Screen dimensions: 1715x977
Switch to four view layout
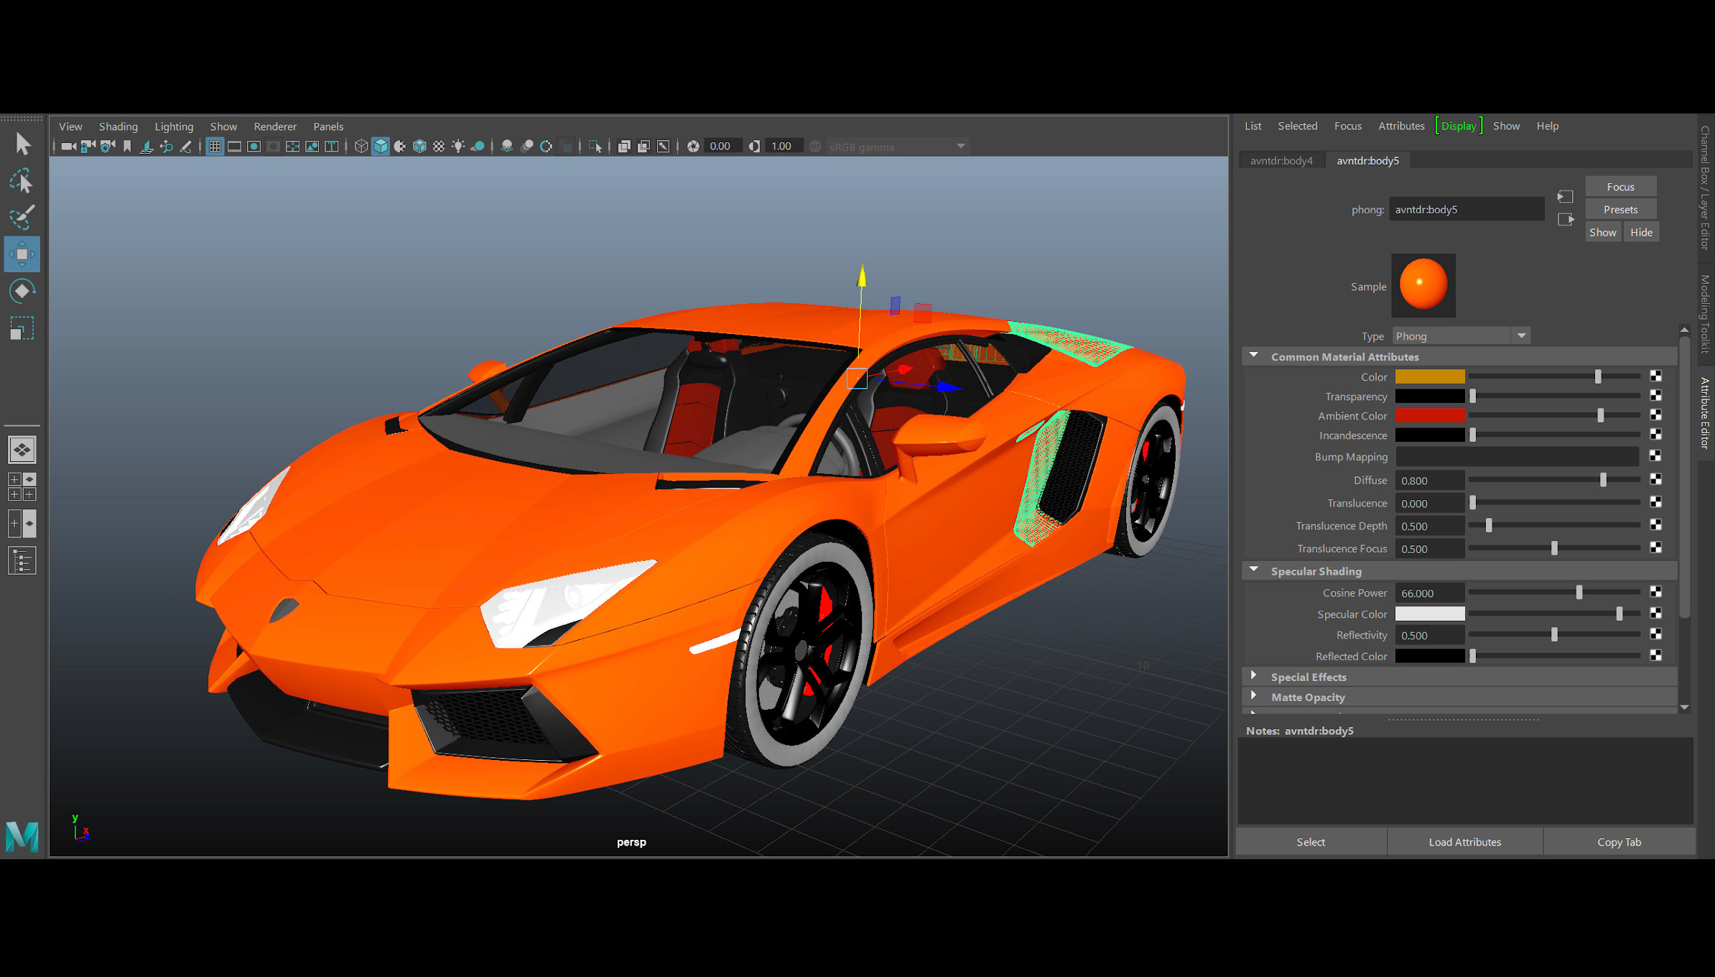22,486
